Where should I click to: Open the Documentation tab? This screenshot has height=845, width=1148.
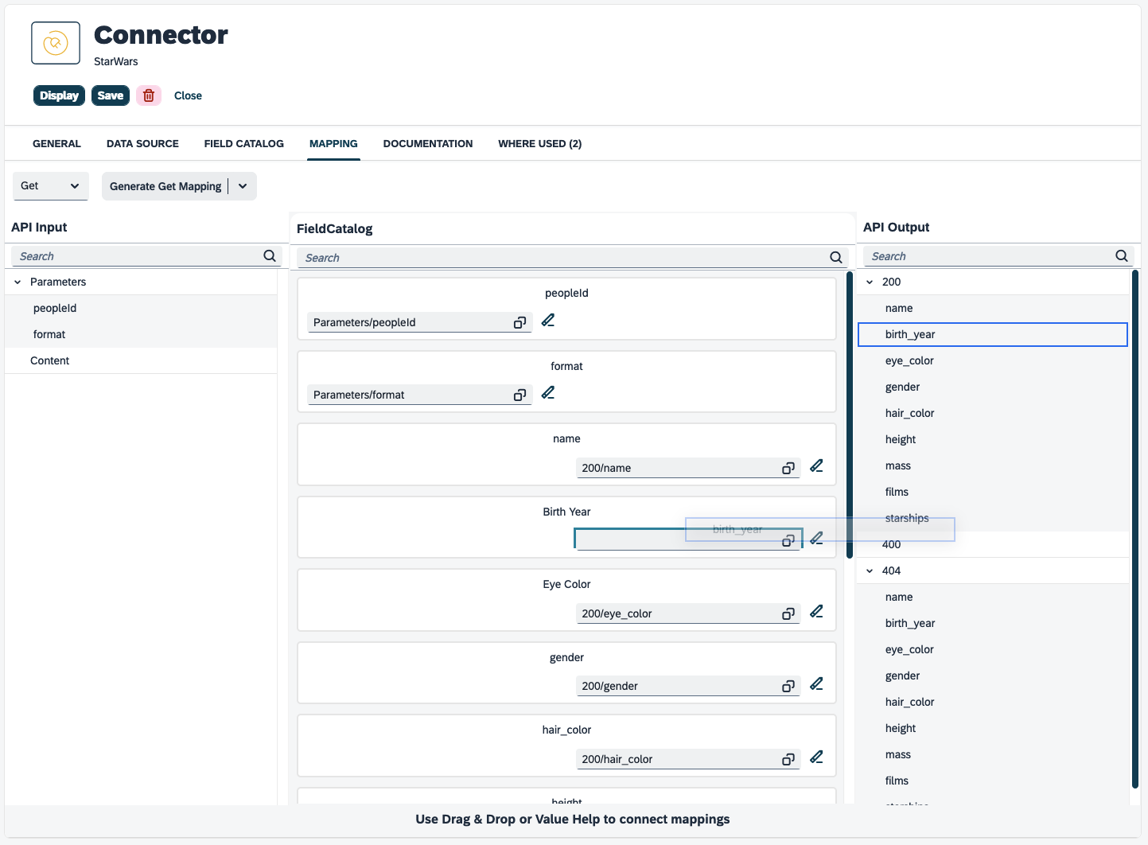(427, 144)
